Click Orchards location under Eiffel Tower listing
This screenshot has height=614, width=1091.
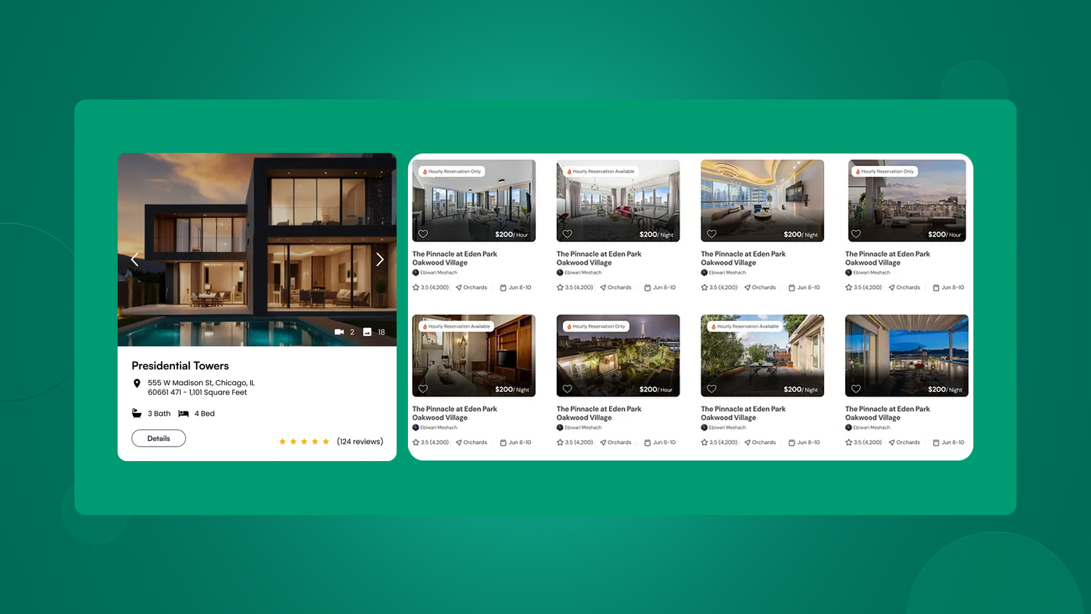pos(615,442)
